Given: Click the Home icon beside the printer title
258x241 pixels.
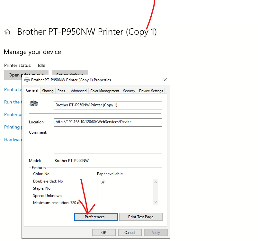Looking at the screenshot, I should (7, 31).
